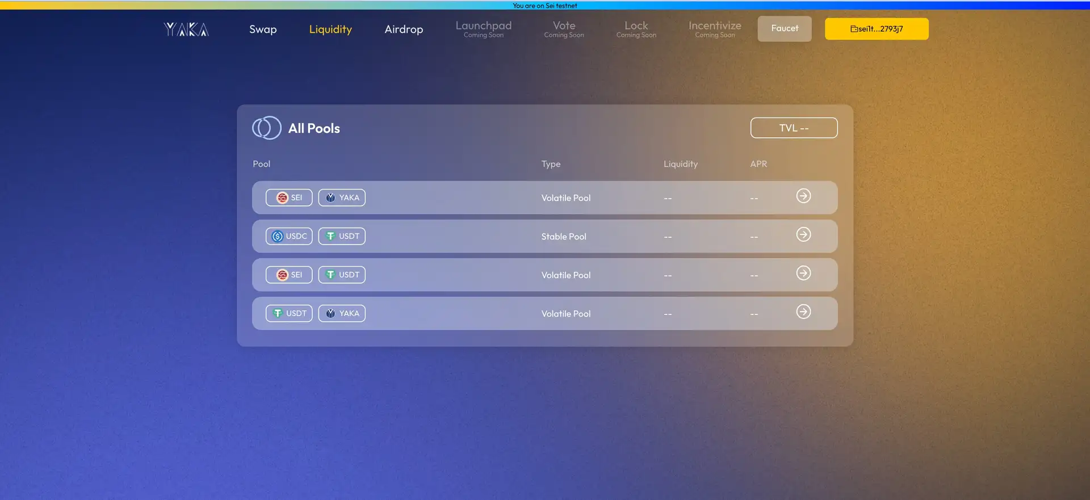Click Volatile Pool text in SEI/USDT row

point(566,275)
